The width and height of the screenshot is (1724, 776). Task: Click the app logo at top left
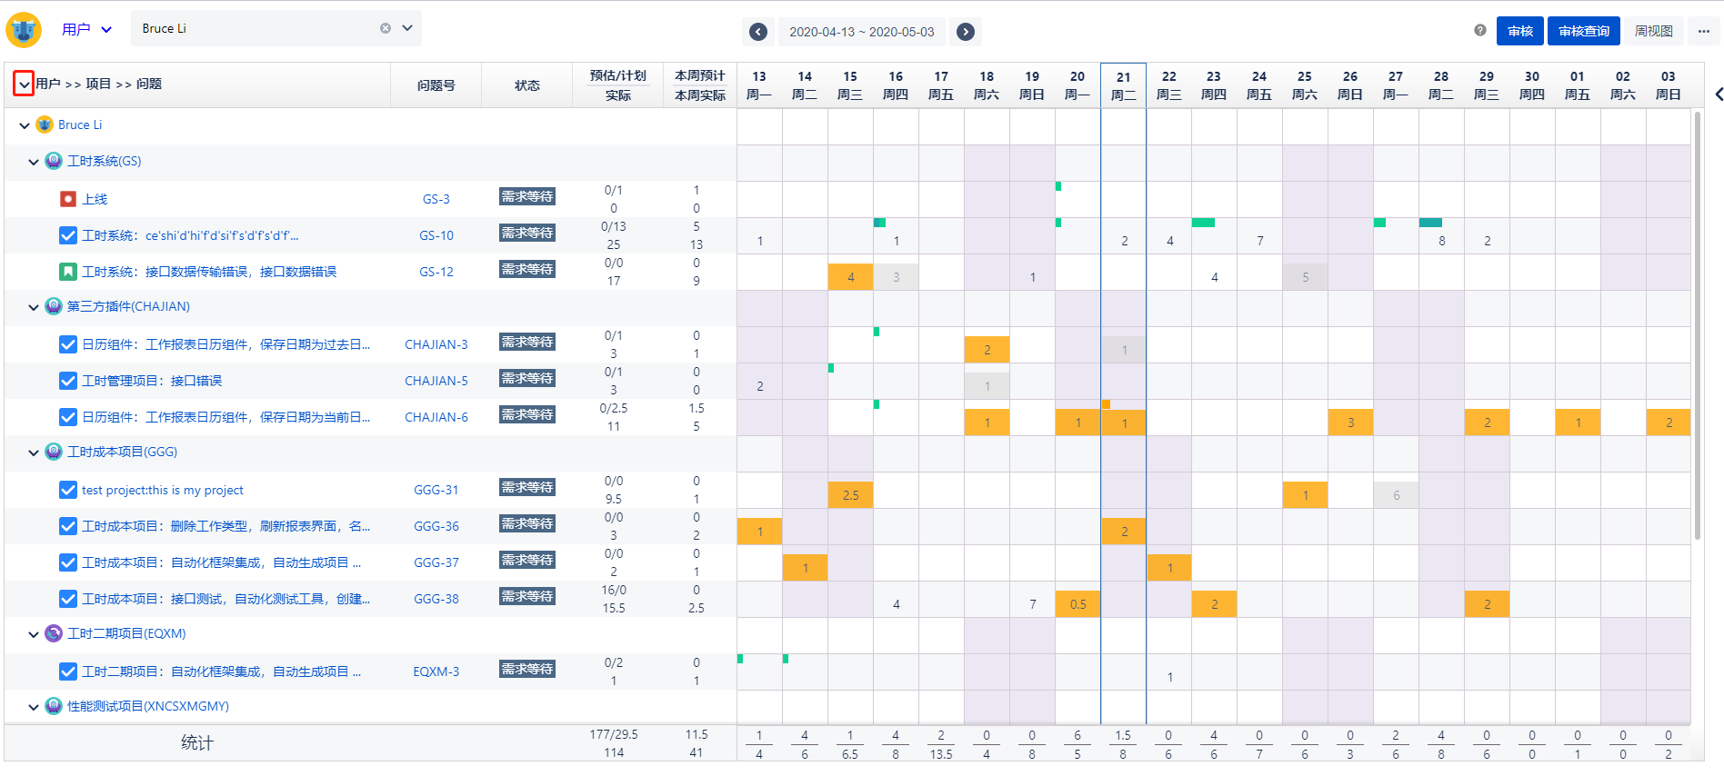click(x=24, y=30)
